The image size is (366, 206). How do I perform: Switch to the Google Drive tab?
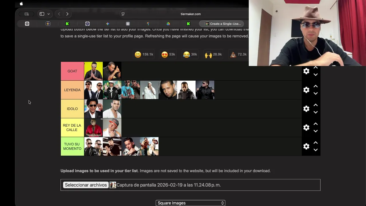(168, 24)
